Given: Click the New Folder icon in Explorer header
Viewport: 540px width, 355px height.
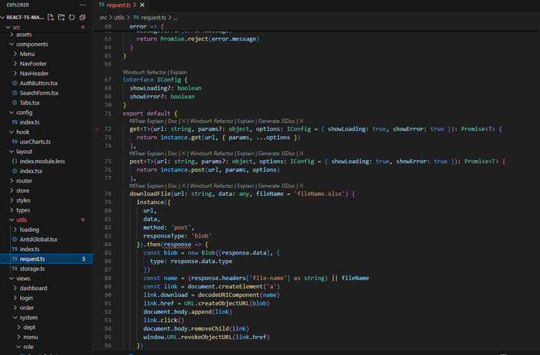Looking at the screenshot, I should coord(61,16).
